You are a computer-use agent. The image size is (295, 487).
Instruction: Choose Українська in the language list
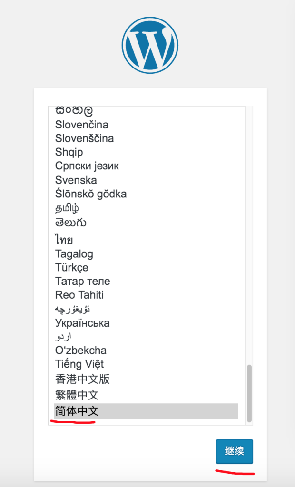pyautogui.click(x=82, y=323)
